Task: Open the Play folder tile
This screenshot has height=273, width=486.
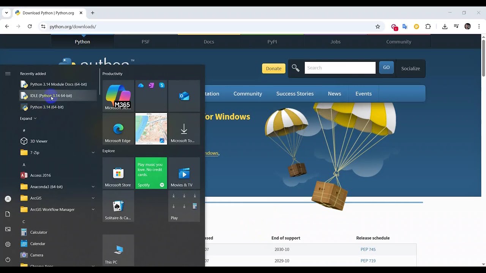Action: coord(184,206)
